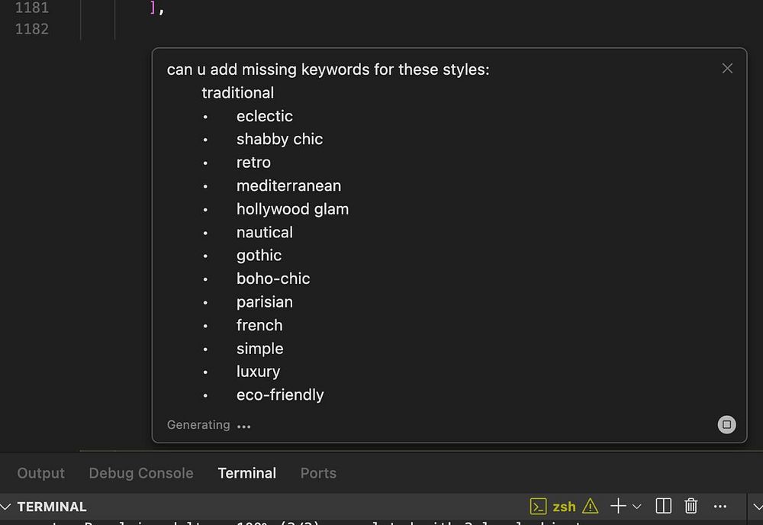Open the terminal more actions menu
This screenshot has width=763, height=525.
click(720, 506)
